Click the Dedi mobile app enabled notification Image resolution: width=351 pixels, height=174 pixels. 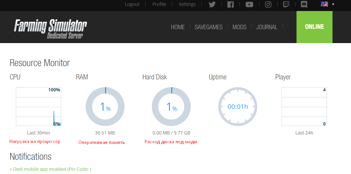coord(51,169)
